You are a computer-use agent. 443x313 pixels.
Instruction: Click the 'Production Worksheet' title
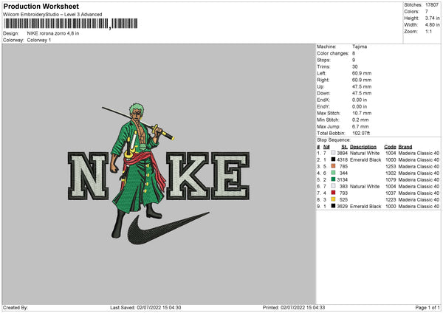click(x=41, y=6)
